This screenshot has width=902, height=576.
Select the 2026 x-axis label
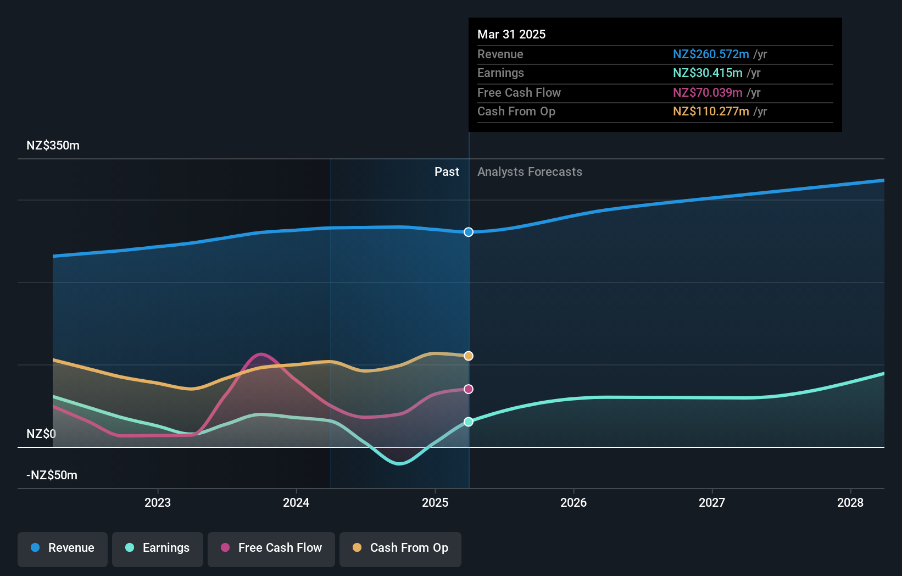click(x=574, y=502)
